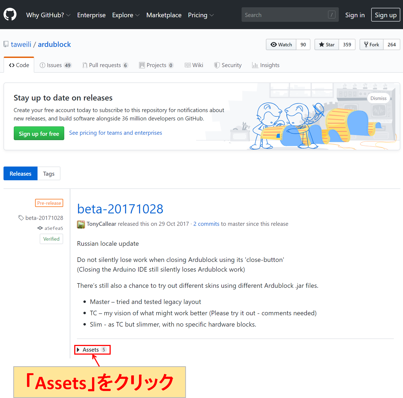Image resolution: width=403 pixels, height=398 pixels.
Task: Click the green Sign up for free button
Action: click(39, 133)
